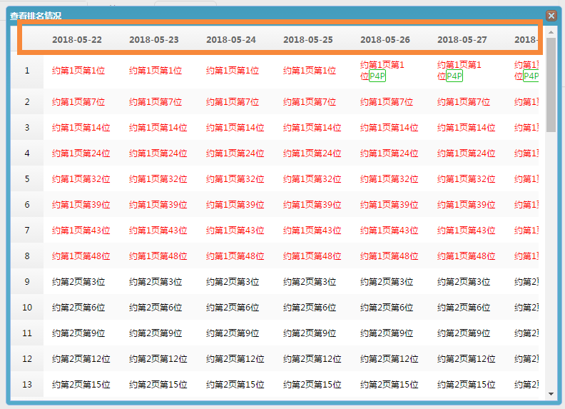Click 约第1页第32位 under 2018-05-26
Screen dimensions: 565x409
point(390,179)
